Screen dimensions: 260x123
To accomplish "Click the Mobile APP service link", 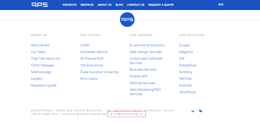I will [139, 76].
